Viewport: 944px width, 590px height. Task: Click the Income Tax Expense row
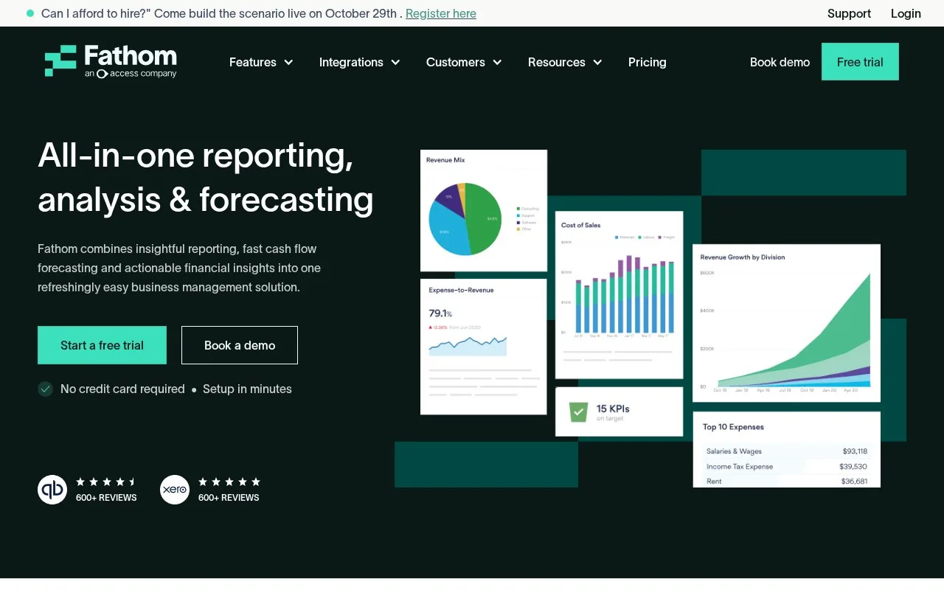[x=786, y=466]
